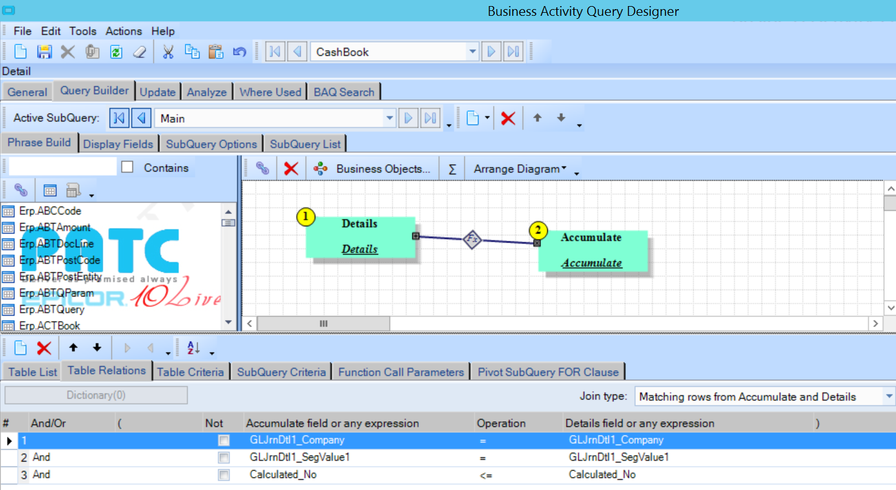Click the table search input field

[63, 167]
